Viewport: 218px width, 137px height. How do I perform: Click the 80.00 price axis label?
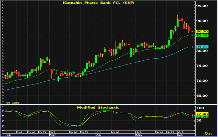tap(202, 51)
